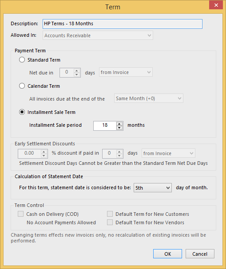Select the Standard Term radio button
The width and height of the screenshot is (226, 269).
pos(22,60)
